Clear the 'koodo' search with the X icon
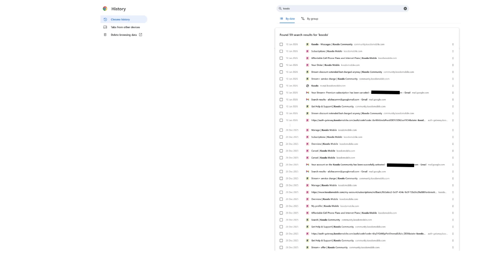This screenshot has height=263, width=480. [x=405, y=9]
